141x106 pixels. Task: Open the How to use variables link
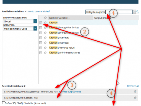click(38, 11)
